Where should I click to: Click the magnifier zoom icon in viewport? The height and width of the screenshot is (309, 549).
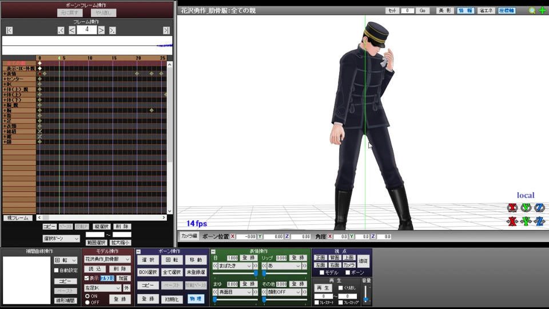pyautogui.click(x=532, y=10)
